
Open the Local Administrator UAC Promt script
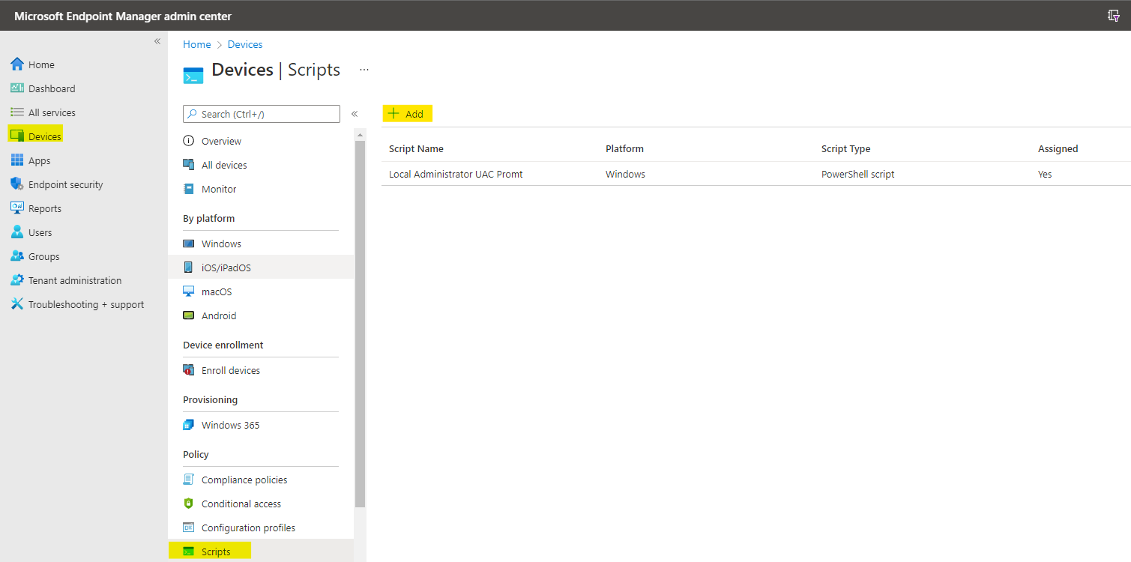point(455,173)
